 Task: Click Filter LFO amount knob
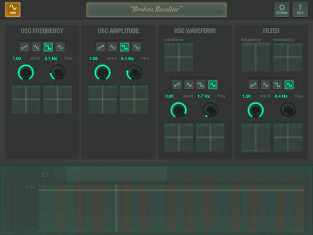pos(256,110)
